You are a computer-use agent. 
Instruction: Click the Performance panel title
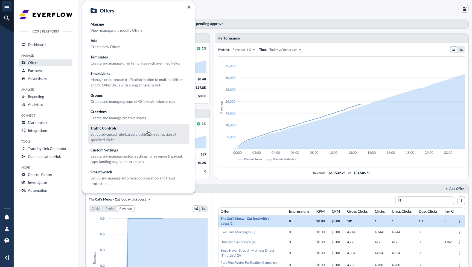[x=229, y=38]
